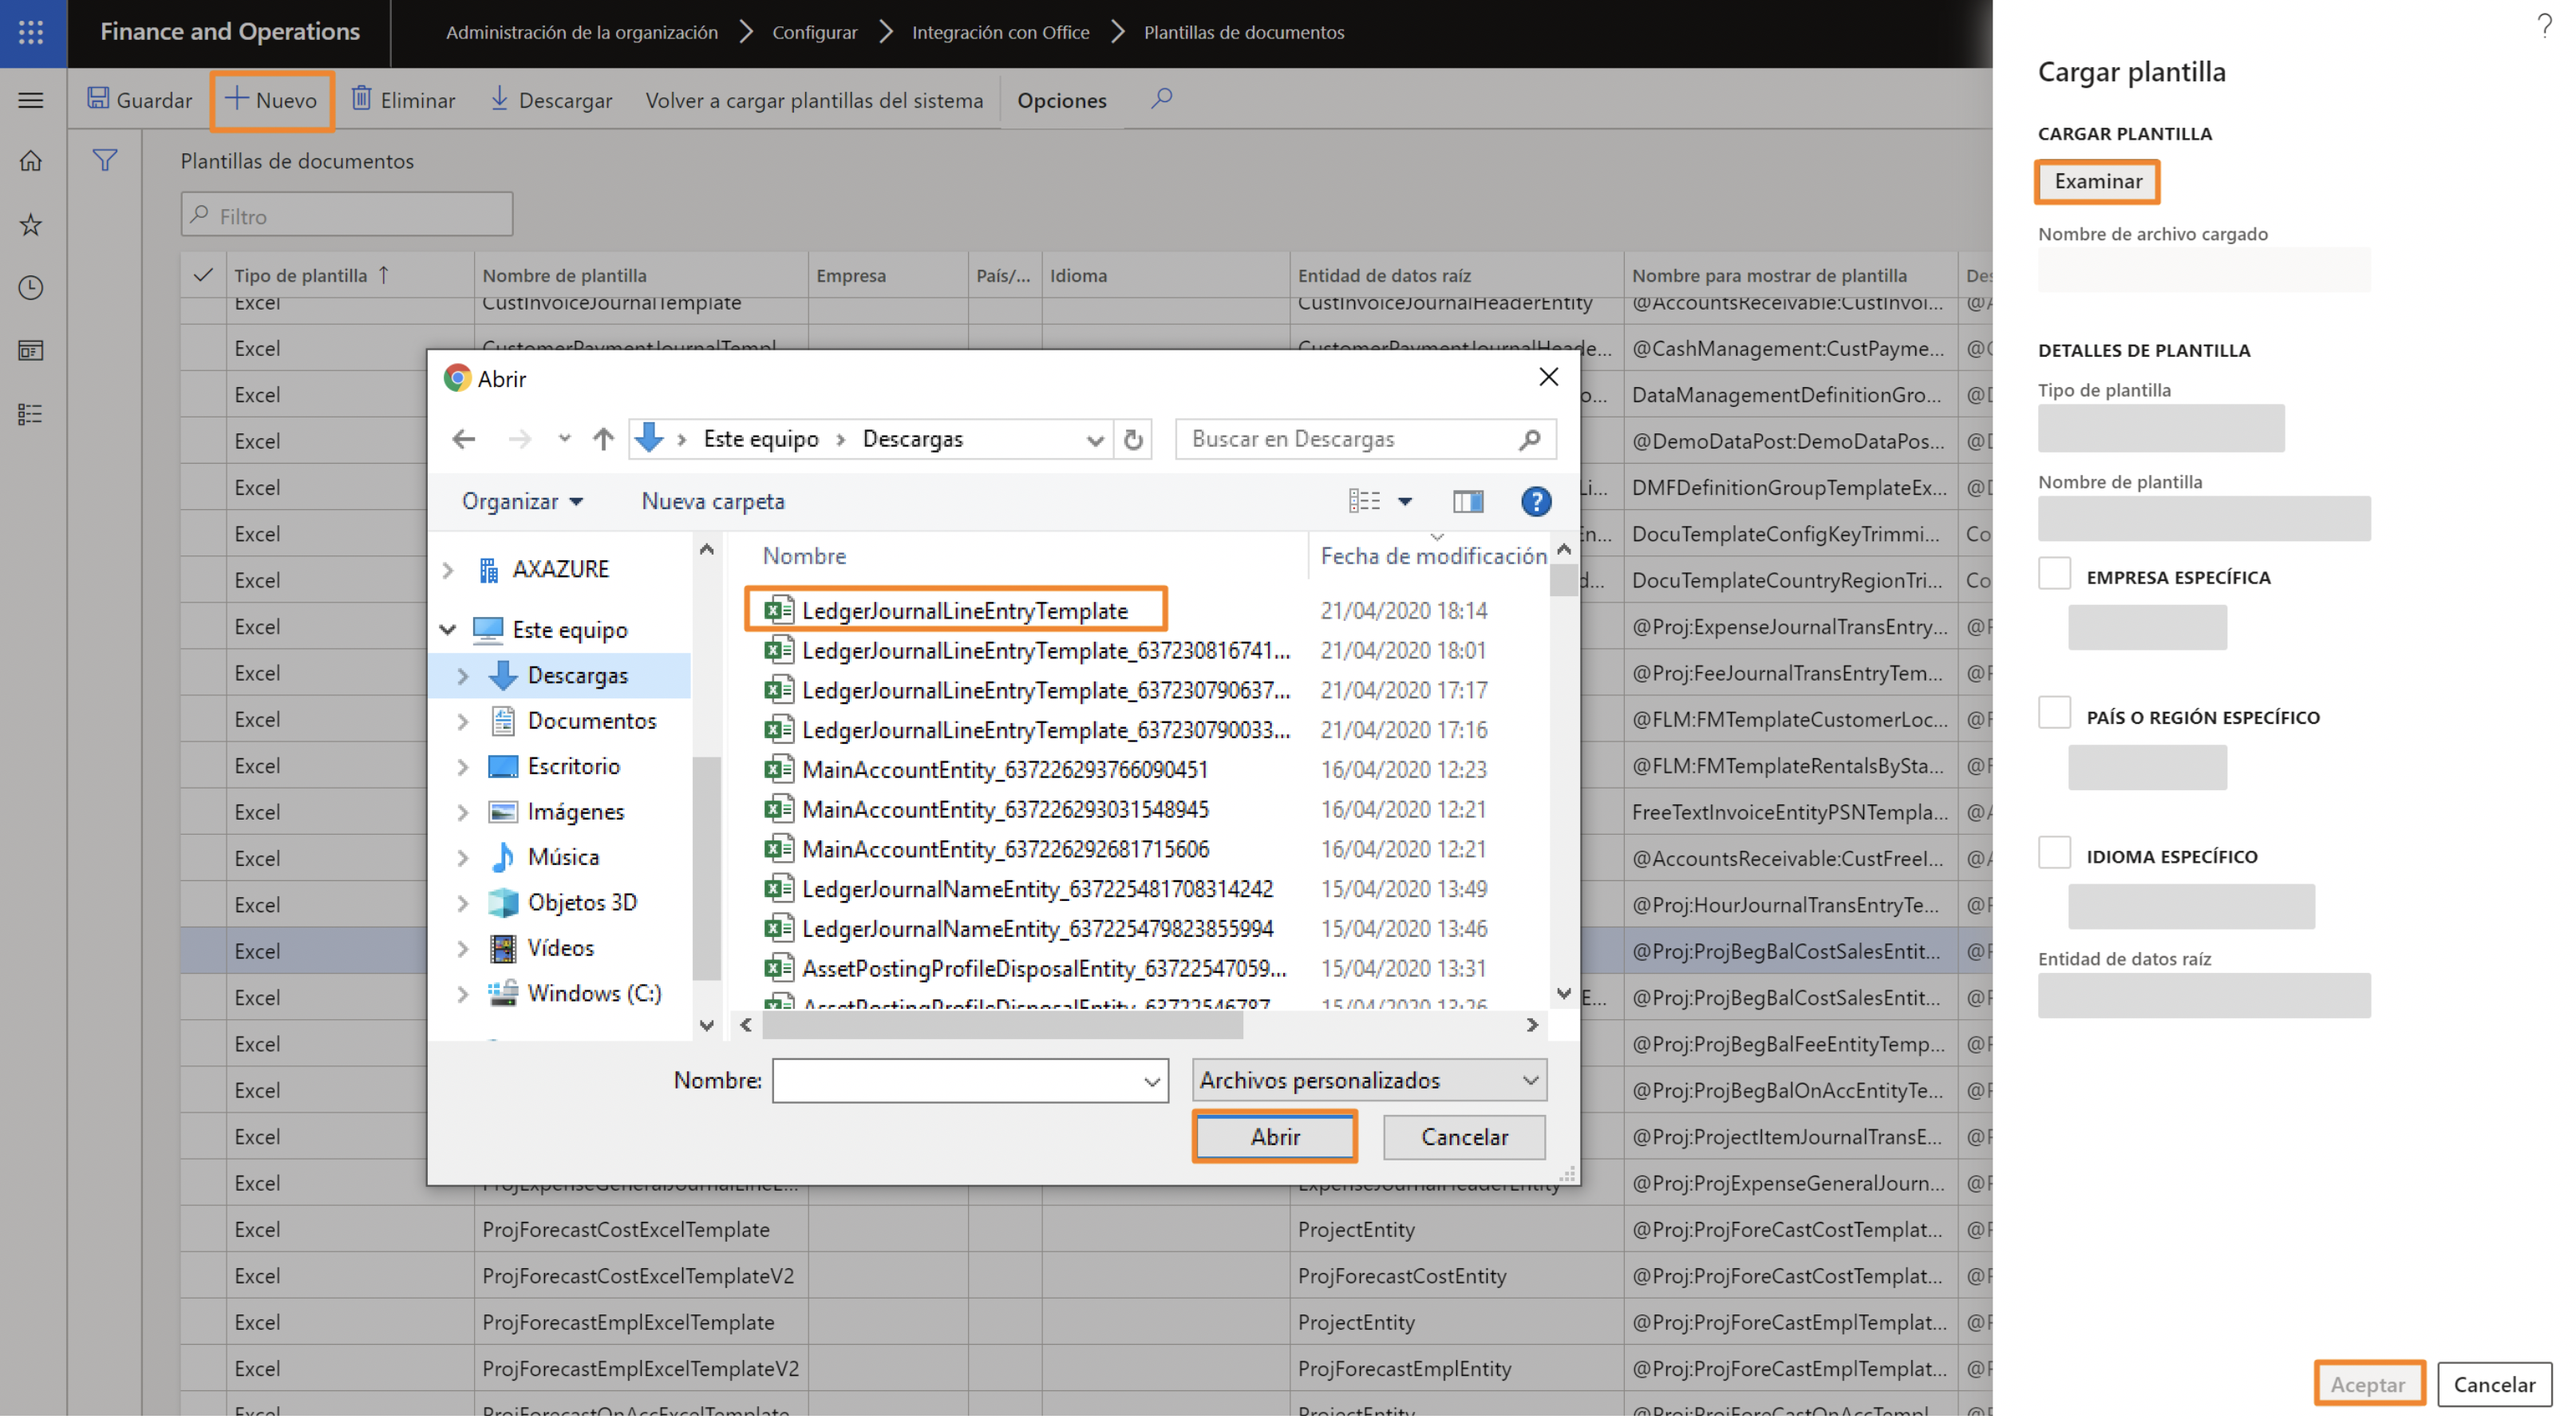Sort by the Fecha de modificación column
This screenshot has width=2576, height=1419.
click(x=1433, y=556)
